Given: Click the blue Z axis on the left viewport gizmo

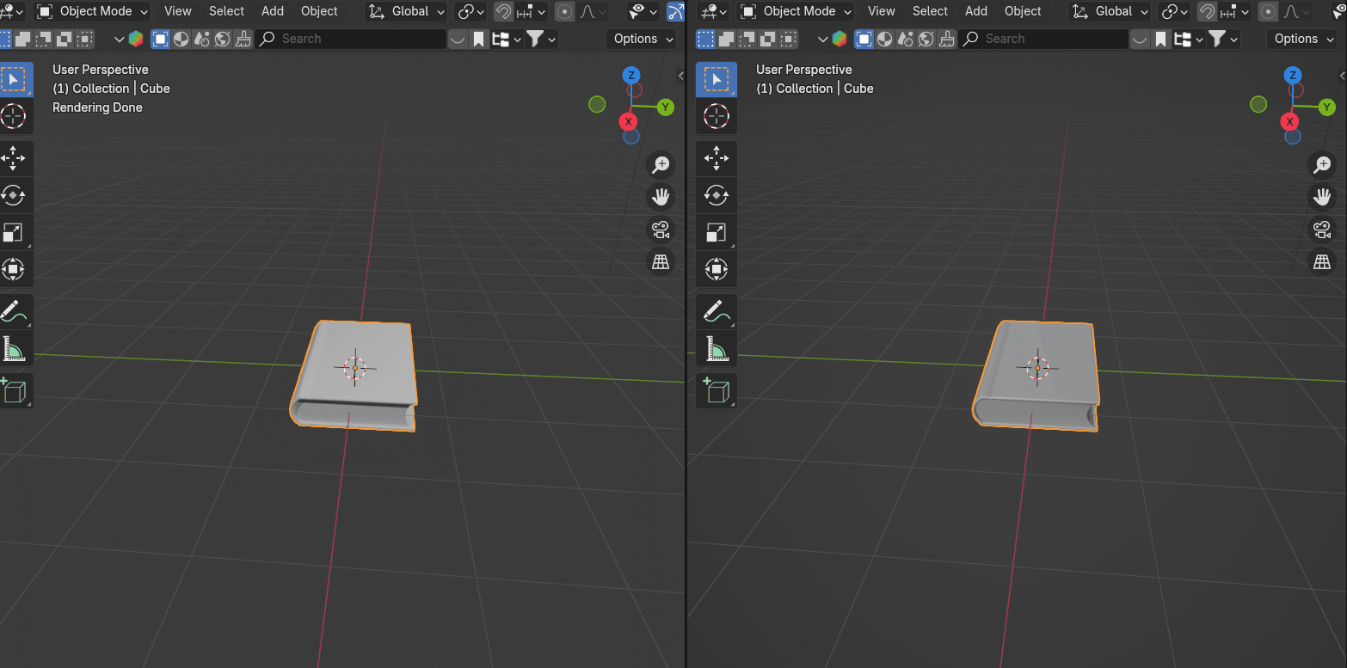Looking at the screenshot, I should click(631, 76).
